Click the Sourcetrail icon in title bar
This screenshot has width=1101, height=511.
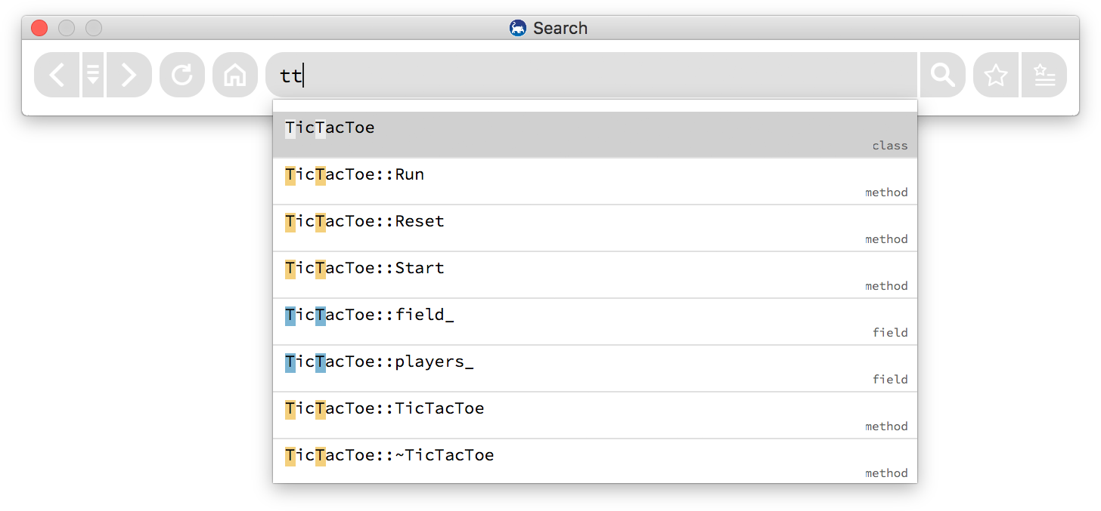click(x=518, y=28)
